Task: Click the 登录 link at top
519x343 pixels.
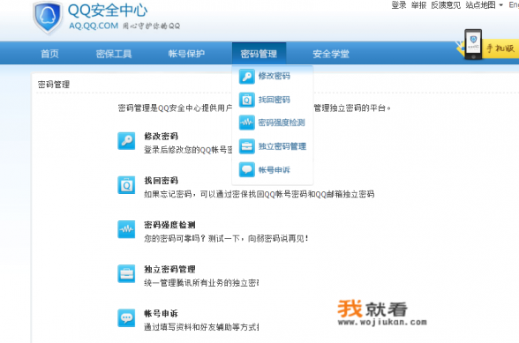Action: tap(399, 5)
